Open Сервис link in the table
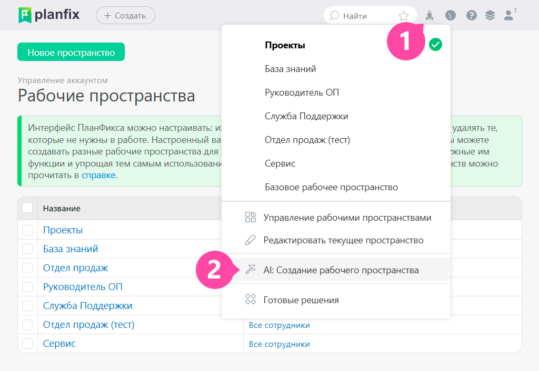Image resolution: width=539 pixels, height=371 pixels. [x=59, y=344]
